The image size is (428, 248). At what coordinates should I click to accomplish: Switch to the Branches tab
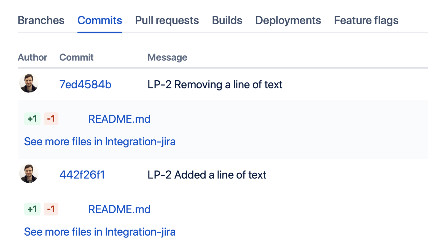click(41, 20)
